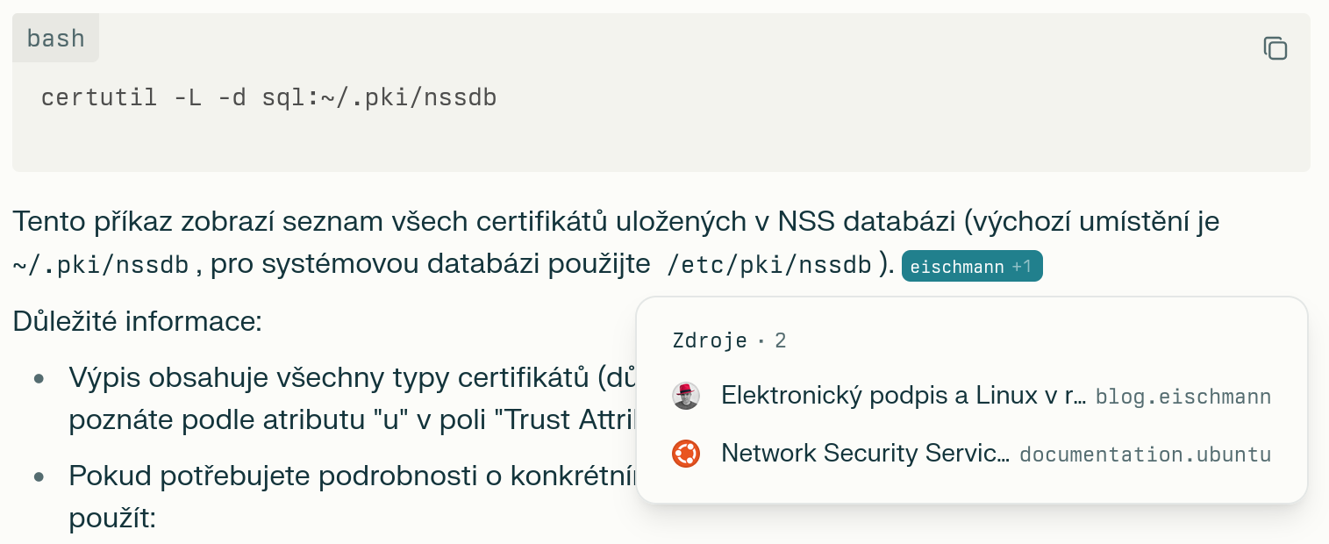The image size is (1329, 544).
Task: Click the word "použít:" in the list
Action: point(111,518)
